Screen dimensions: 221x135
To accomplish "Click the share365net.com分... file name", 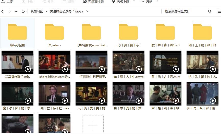I will (55, 77).
